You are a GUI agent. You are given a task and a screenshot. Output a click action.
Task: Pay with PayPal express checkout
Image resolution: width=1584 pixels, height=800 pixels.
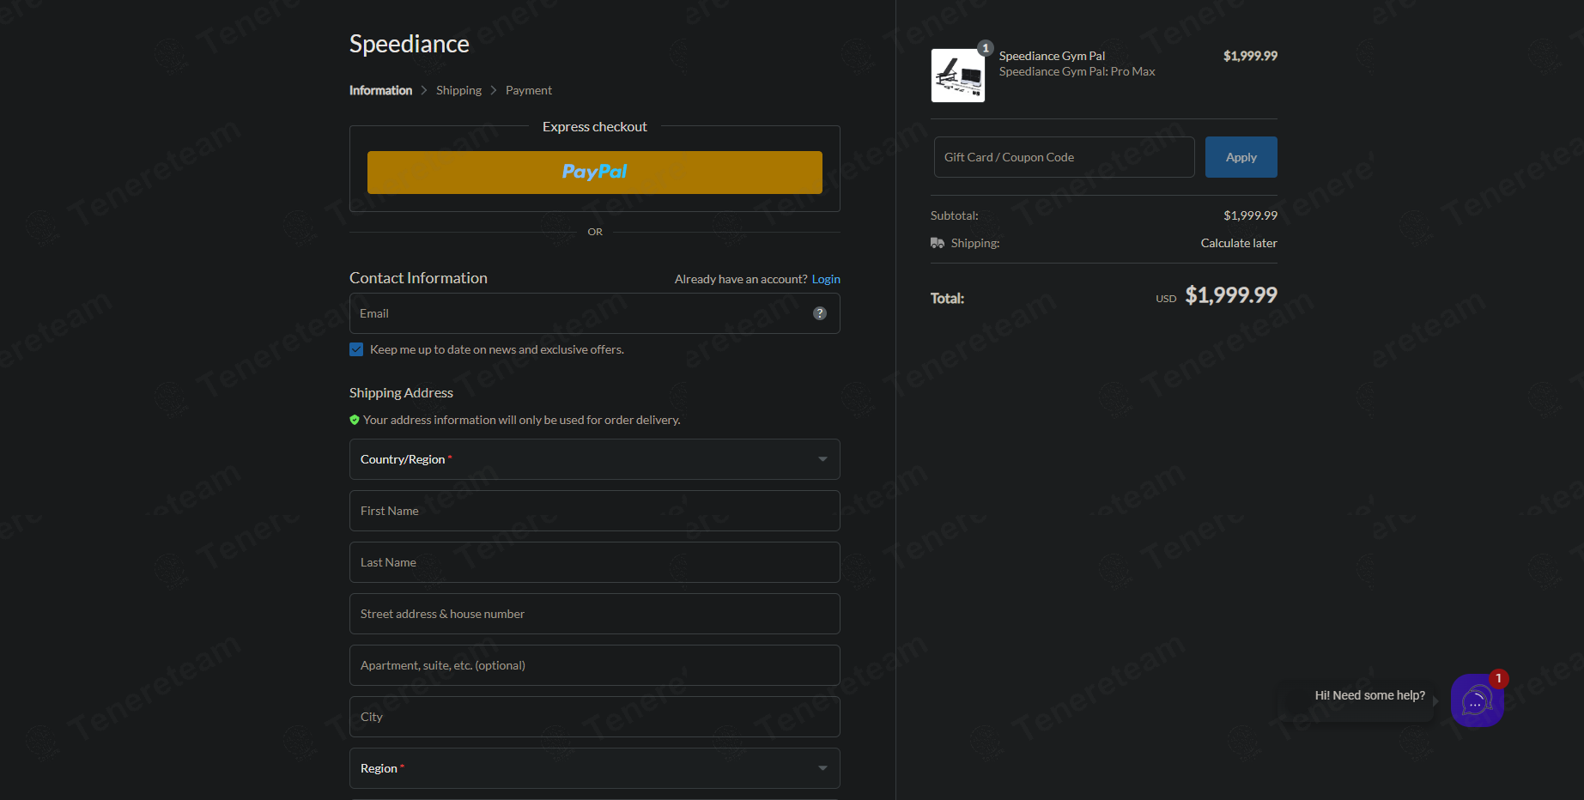click(x=594, y=172)
